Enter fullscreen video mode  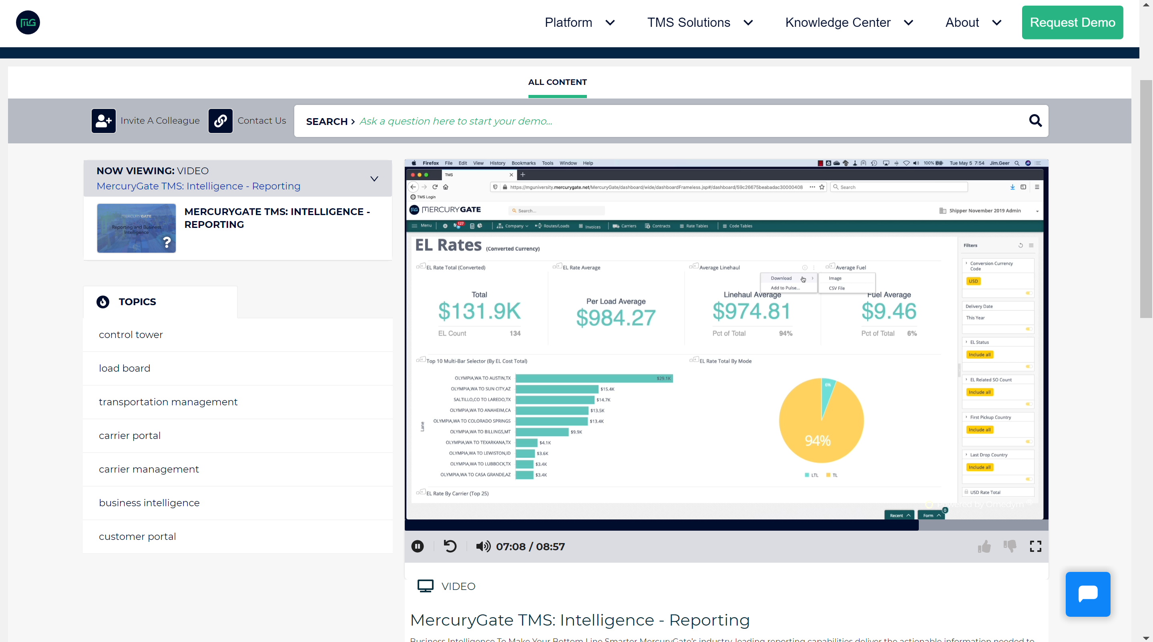[x=1035, y=546]
